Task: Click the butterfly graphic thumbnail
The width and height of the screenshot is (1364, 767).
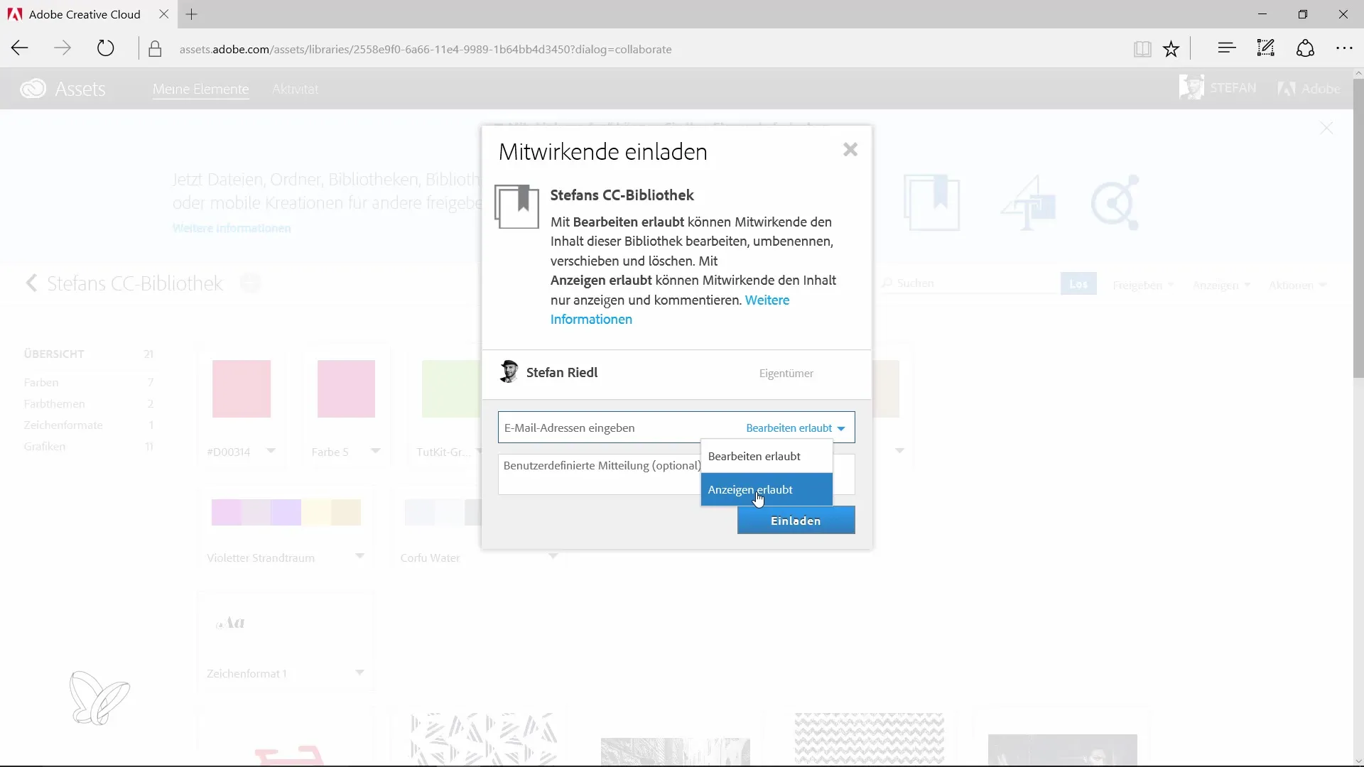Action: 99,698
